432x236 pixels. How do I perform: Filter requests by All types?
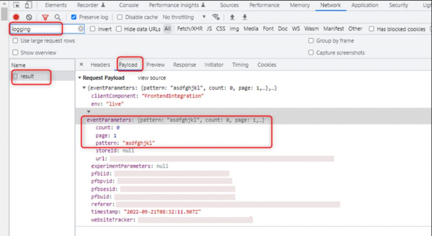167,29
